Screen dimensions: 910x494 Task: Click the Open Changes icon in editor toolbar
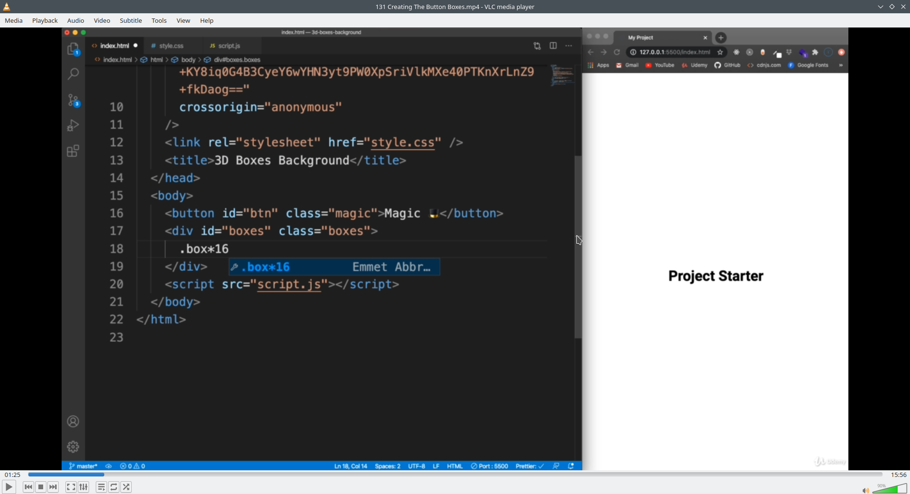(537, 46)
